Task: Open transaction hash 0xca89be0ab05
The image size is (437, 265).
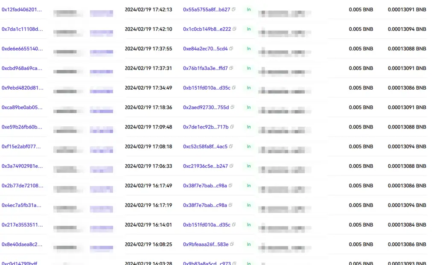Action: 22,108
